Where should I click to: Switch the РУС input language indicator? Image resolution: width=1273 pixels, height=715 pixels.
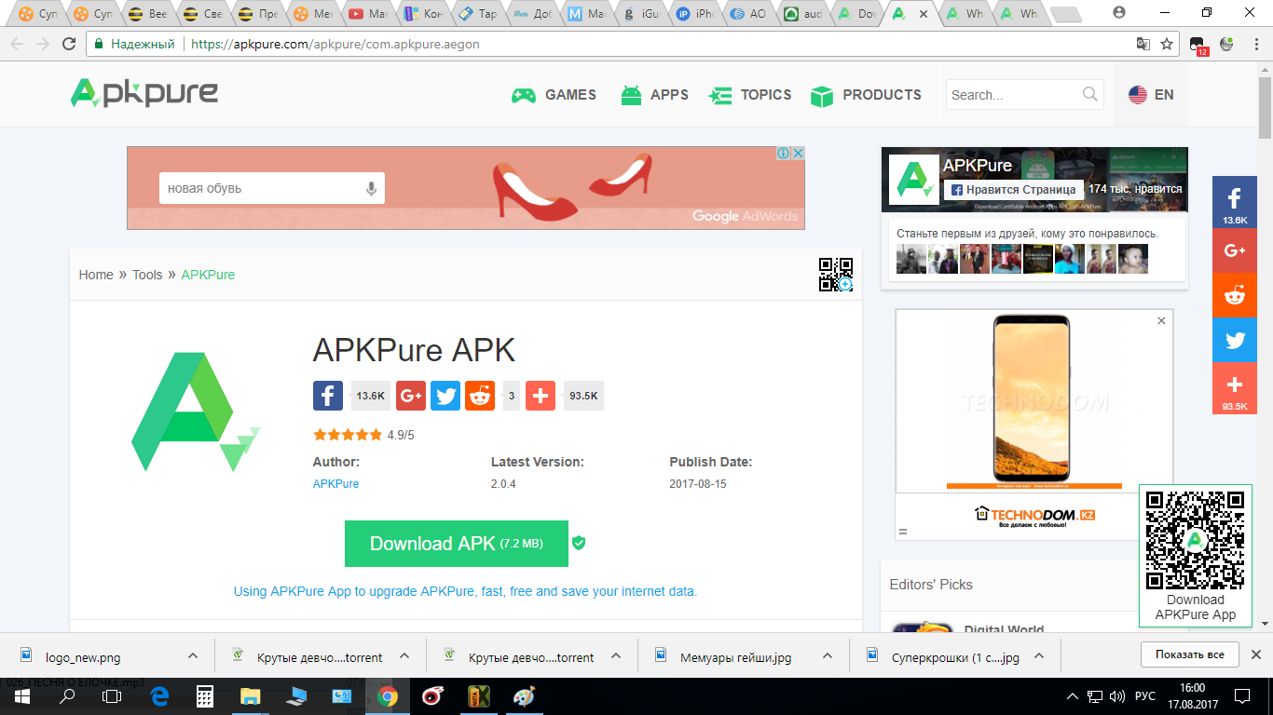pos(1145,696)
